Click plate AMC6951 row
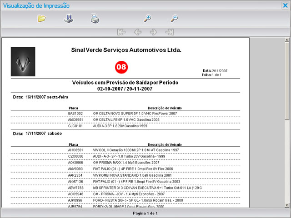 (125, 120)
